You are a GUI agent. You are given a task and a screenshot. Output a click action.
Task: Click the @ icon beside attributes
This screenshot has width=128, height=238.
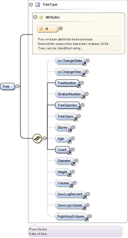coord(41,17)
